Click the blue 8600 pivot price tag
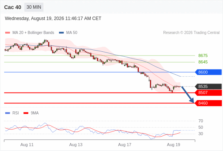This screenshot has height=151, width=223. 208,72
